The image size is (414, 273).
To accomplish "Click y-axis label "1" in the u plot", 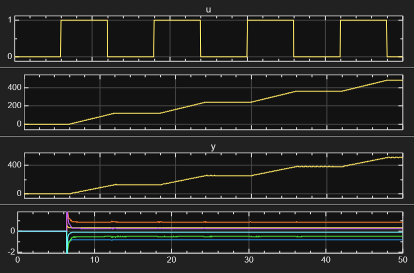I will 9,20.
